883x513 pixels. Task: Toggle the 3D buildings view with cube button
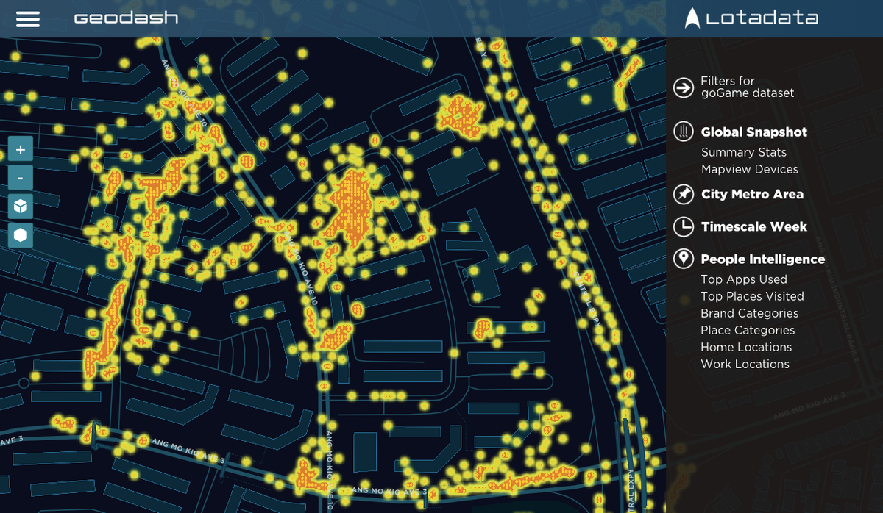point(21,207)
